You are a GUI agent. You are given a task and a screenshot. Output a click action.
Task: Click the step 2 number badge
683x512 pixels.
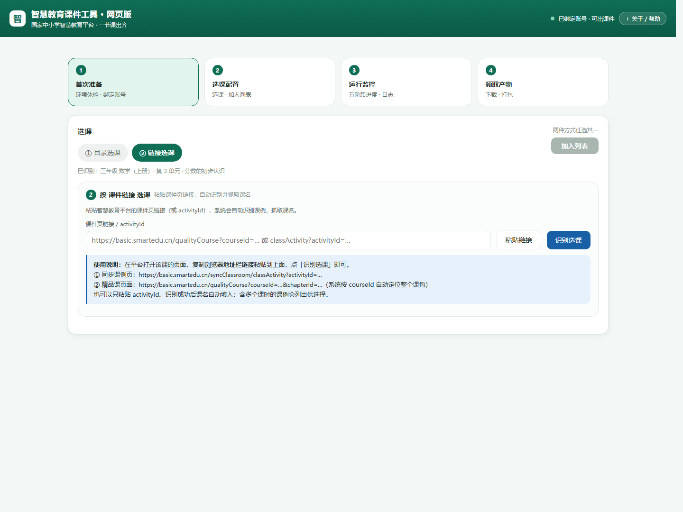[218, 70]
